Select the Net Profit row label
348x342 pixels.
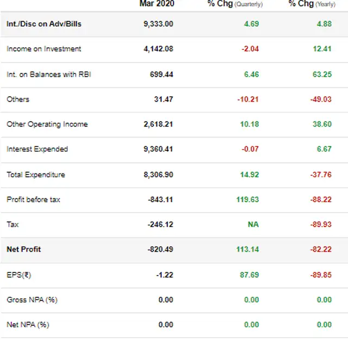point(23,250)
